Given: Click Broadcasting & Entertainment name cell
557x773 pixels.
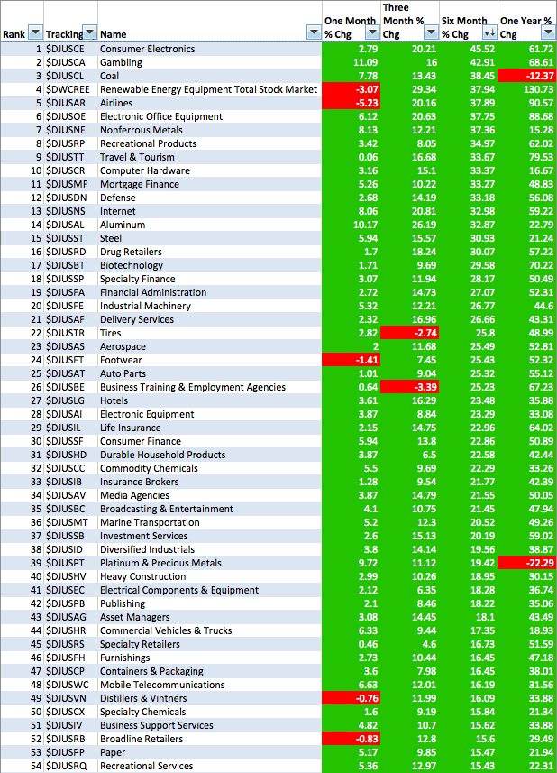Looking at the screenshot, I should [x=210, y=509].
